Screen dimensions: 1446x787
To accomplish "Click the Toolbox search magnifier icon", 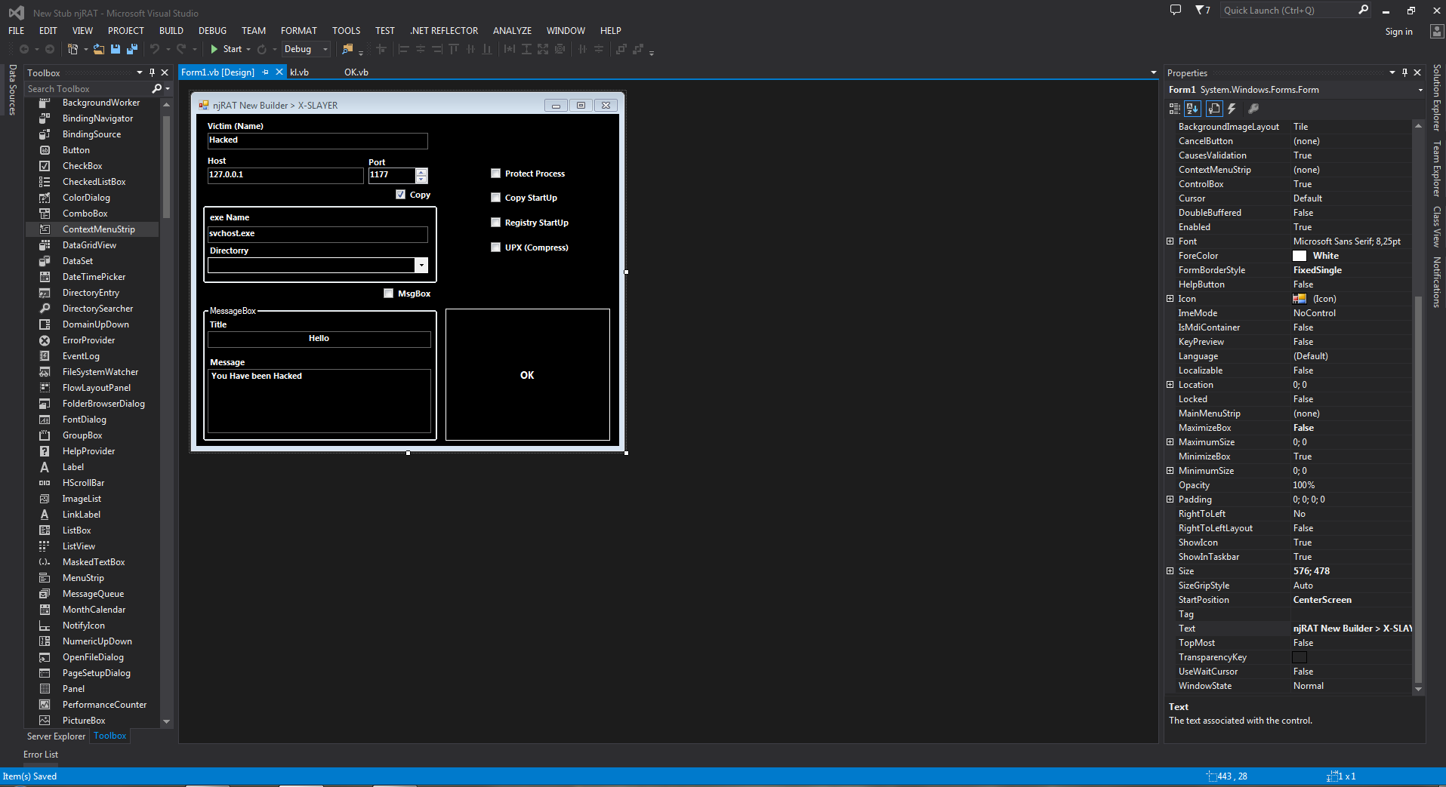I will [156, 88].
